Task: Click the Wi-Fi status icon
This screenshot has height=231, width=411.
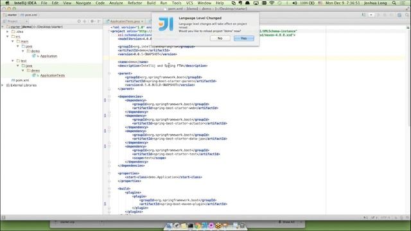Action: 272,3
